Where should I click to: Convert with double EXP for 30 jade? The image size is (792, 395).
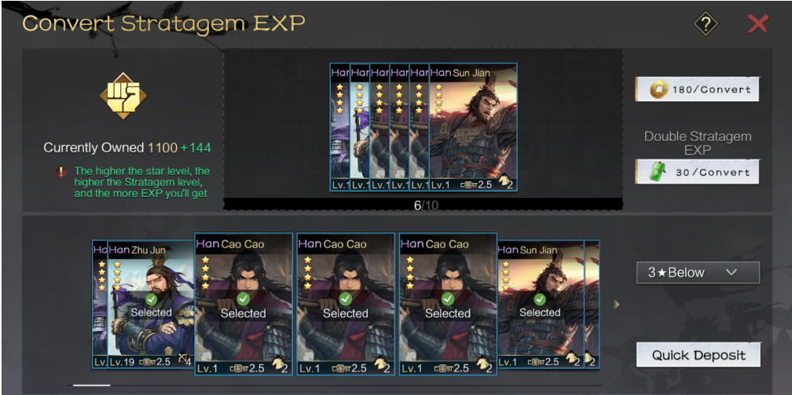click(x=697, y=172)
